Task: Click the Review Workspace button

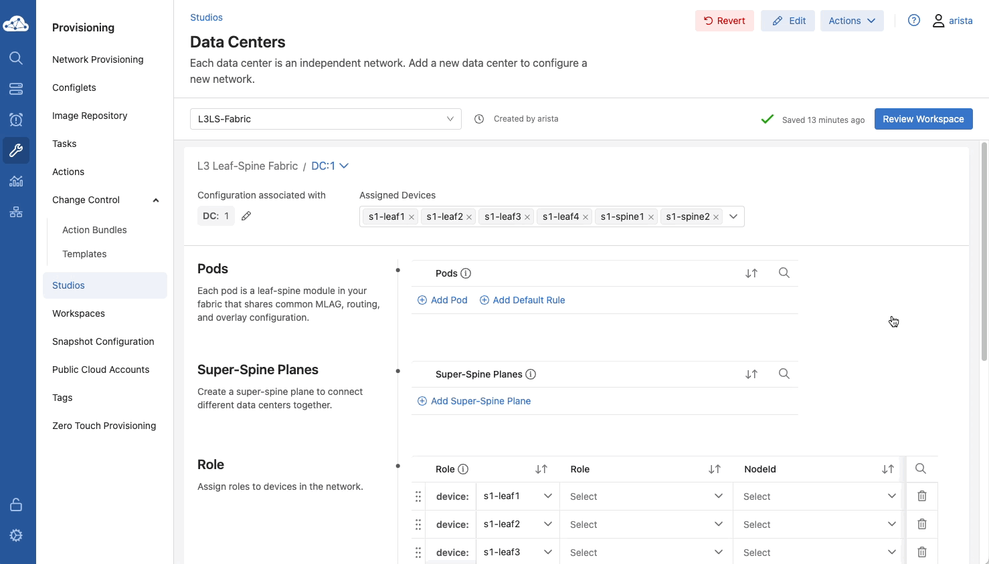Action: (923, 119)
